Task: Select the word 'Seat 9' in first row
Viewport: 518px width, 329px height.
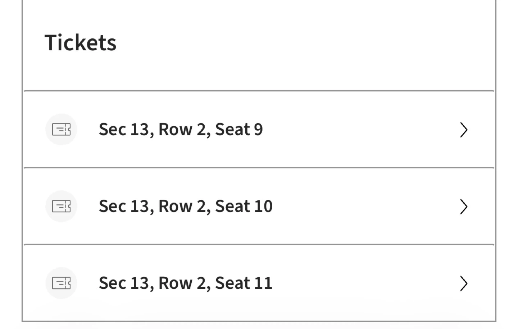Action: pyautogui.click(x=239, y=130)
